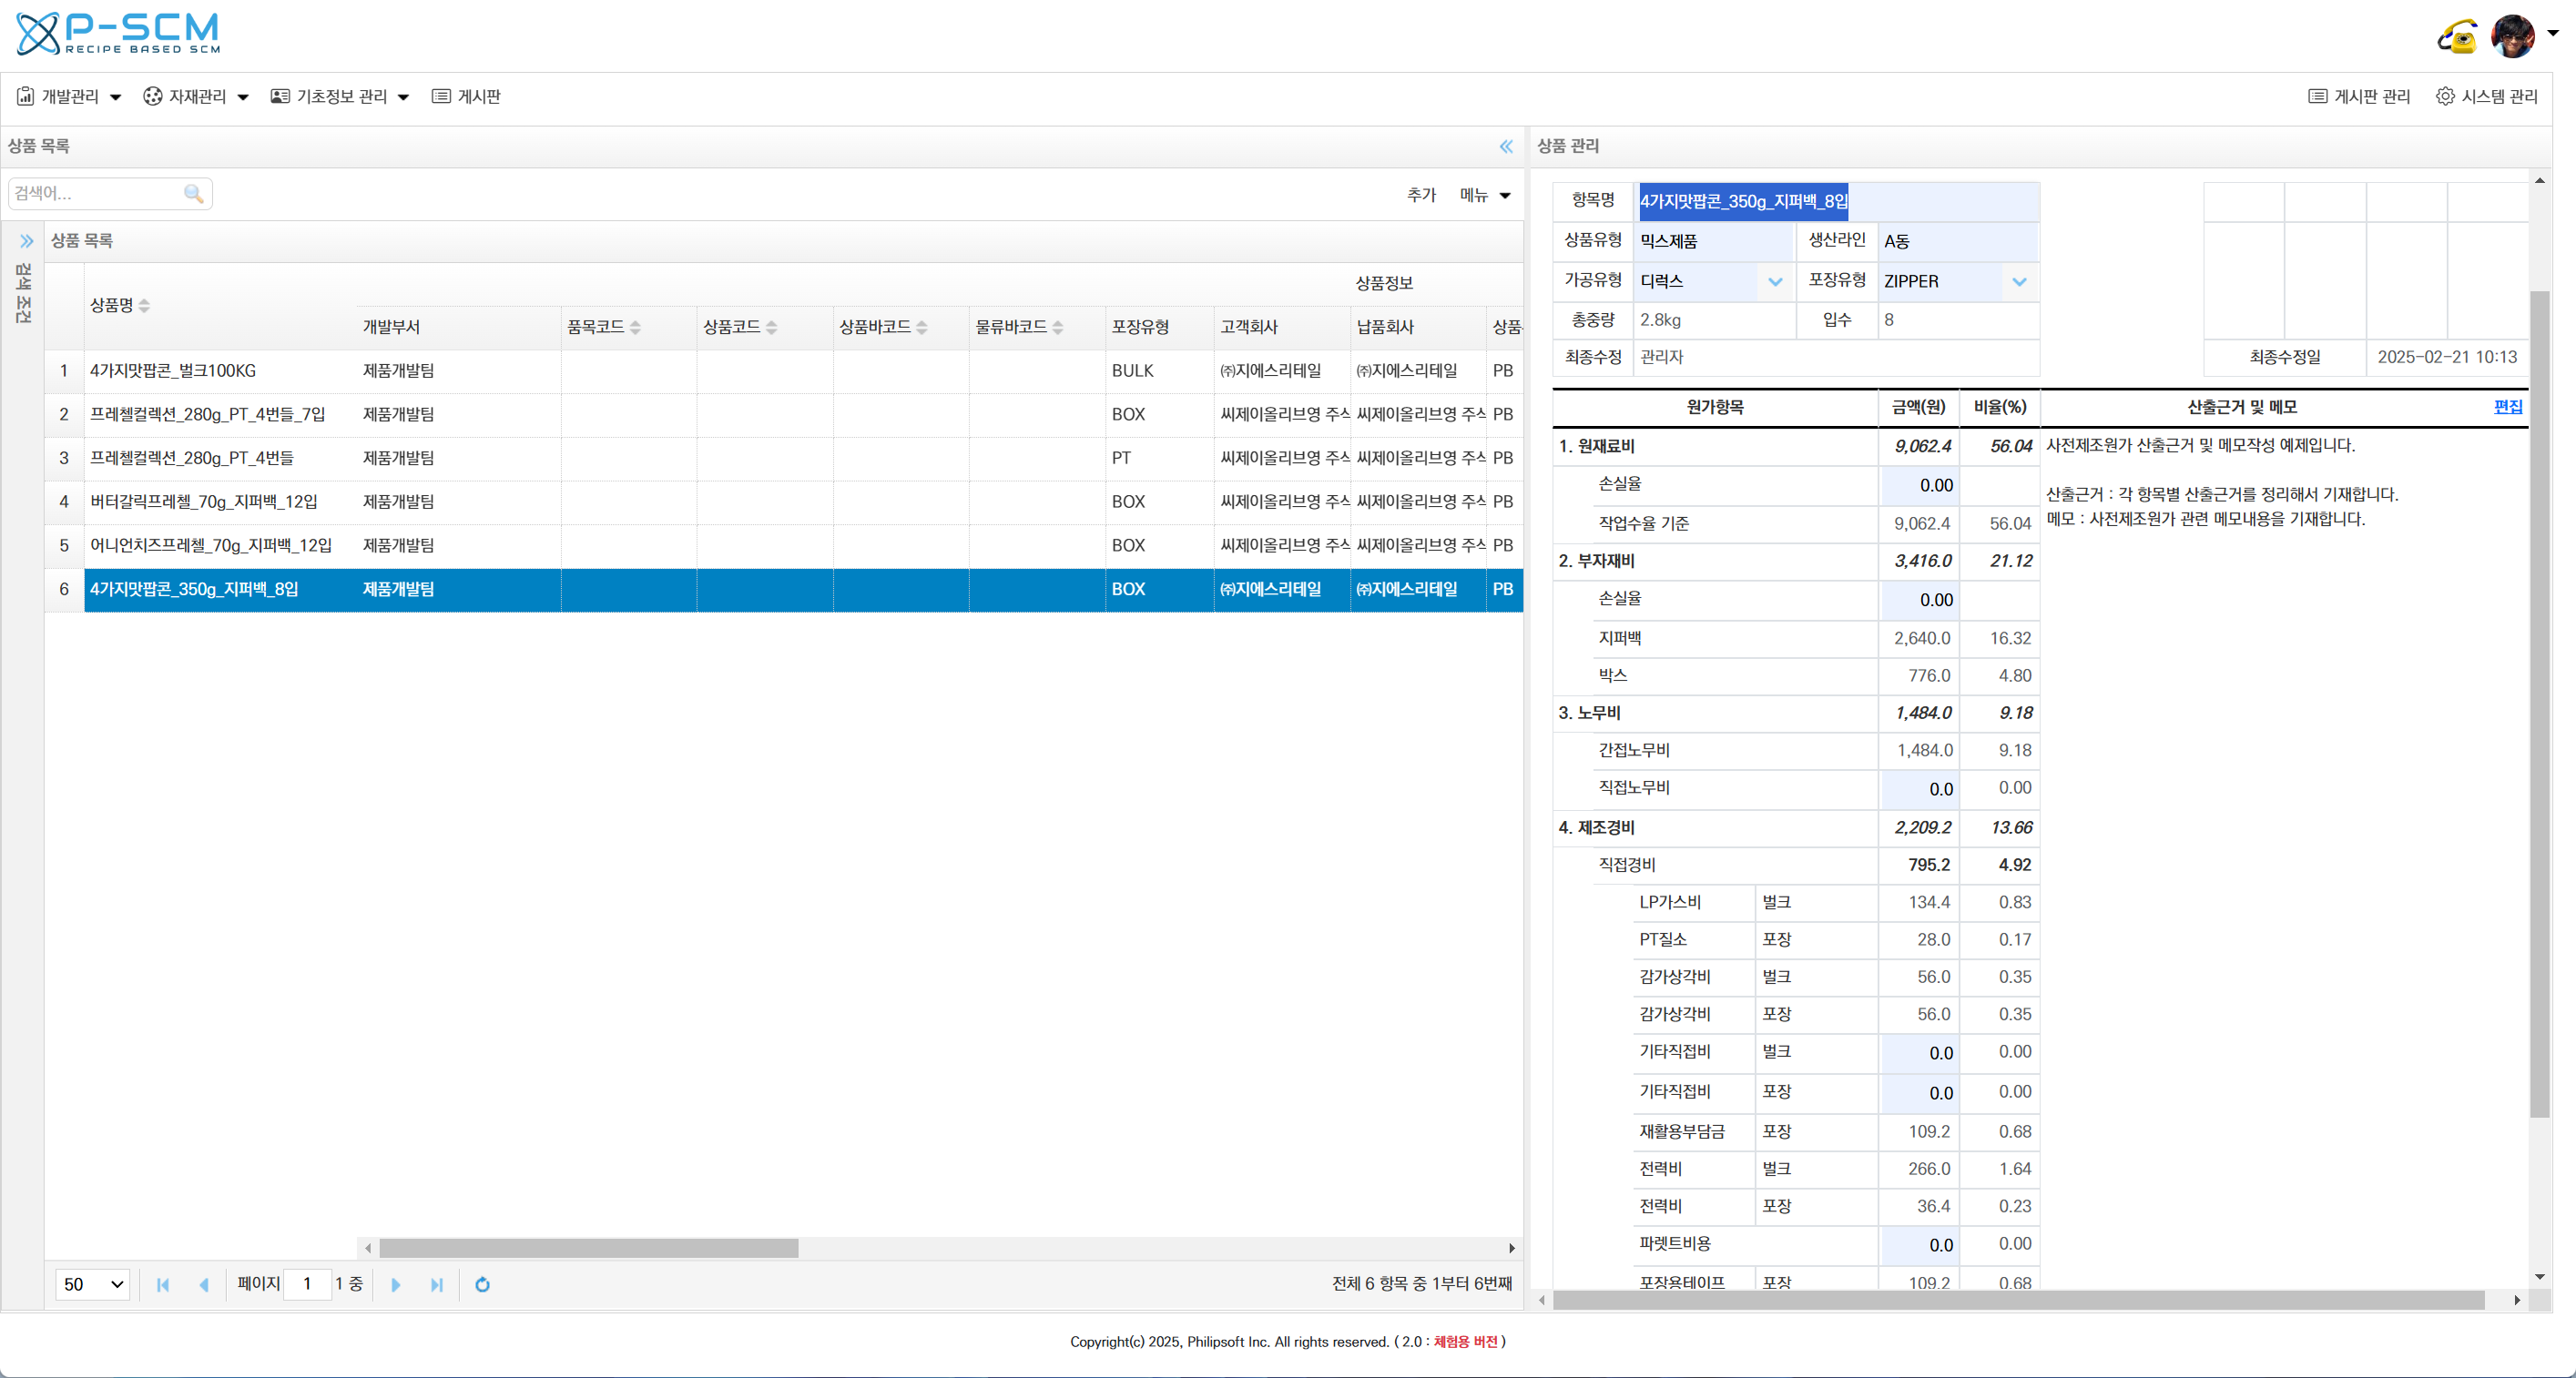Select row 4가지맛팝콘_350g_지퍼백_8입
This screenshot has width=2576, height=1378.
coord(783,590)
